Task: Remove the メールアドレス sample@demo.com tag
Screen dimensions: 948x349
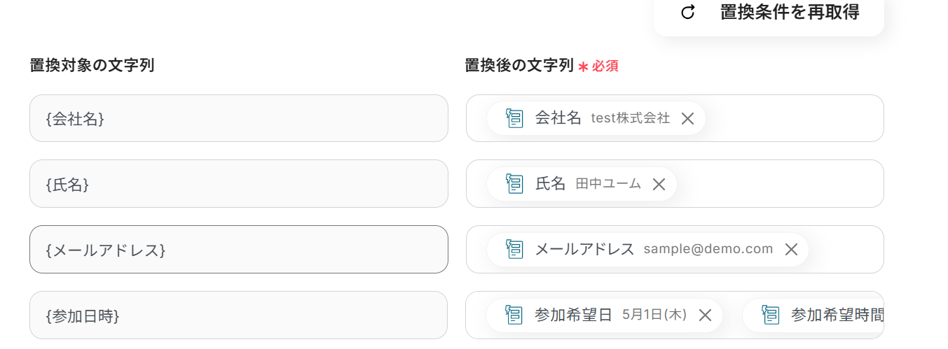Action: click(791, 250)
